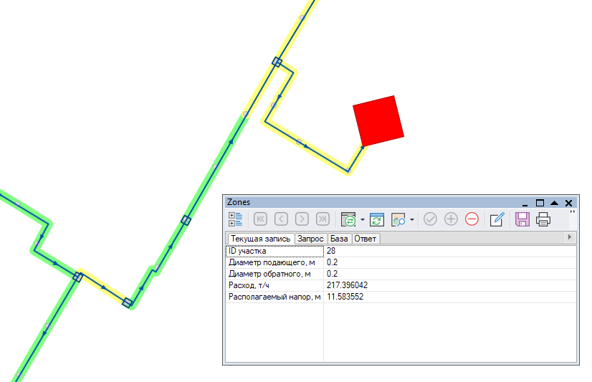Image resolution: width=592 pixels, height=382 pixels.
Task: Switch to the База tab
Action: point(338,239)
